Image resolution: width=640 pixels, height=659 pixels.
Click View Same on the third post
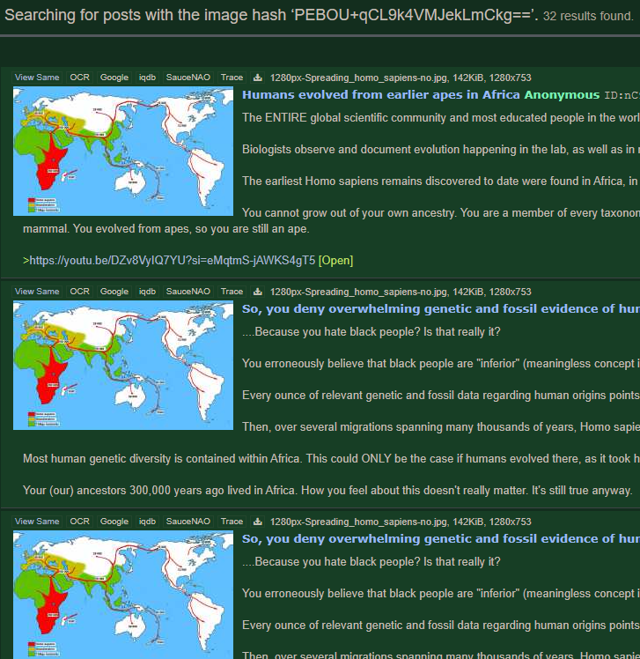37,522
